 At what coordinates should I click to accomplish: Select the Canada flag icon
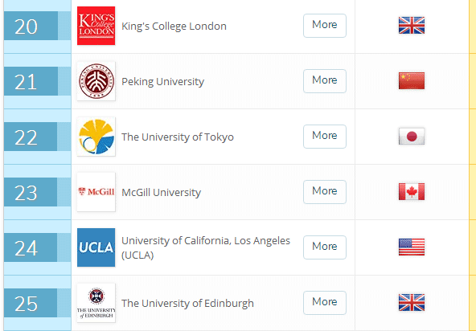[x=412, y=191]
